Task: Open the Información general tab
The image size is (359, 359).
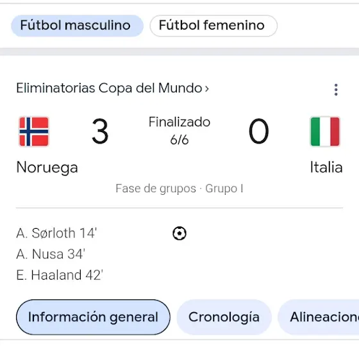Action: 93,317
